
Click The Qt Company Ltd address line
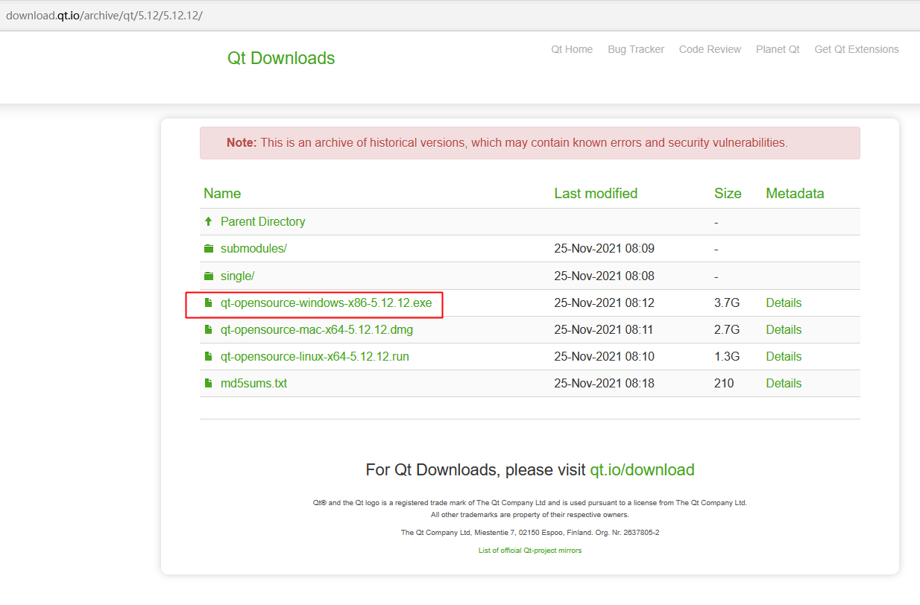529,533
